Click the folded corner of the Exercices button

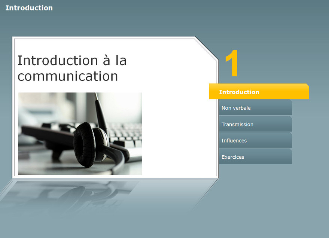290,150
